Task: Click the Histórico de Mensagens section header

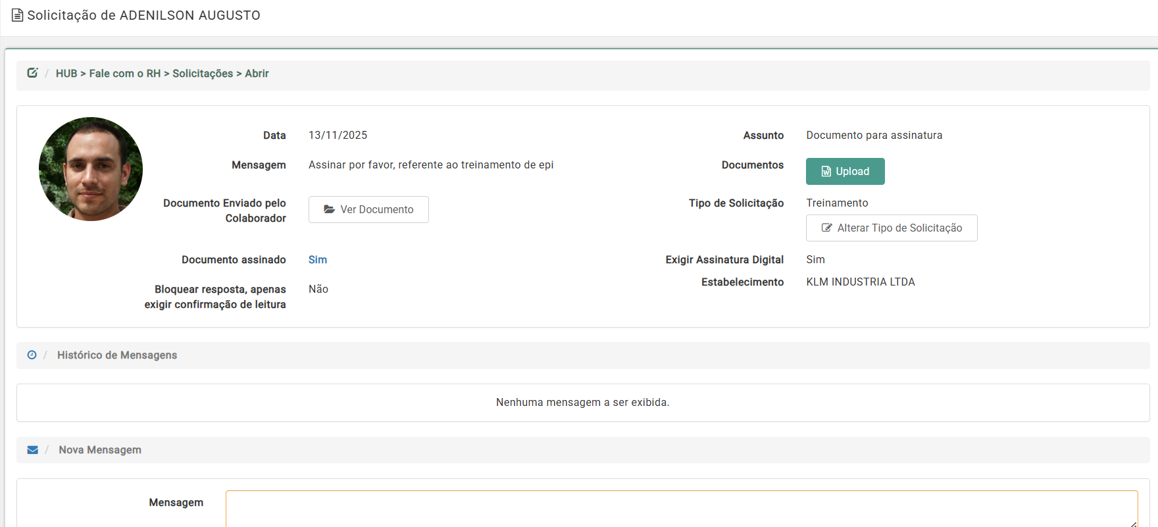Action: point(117,355)
